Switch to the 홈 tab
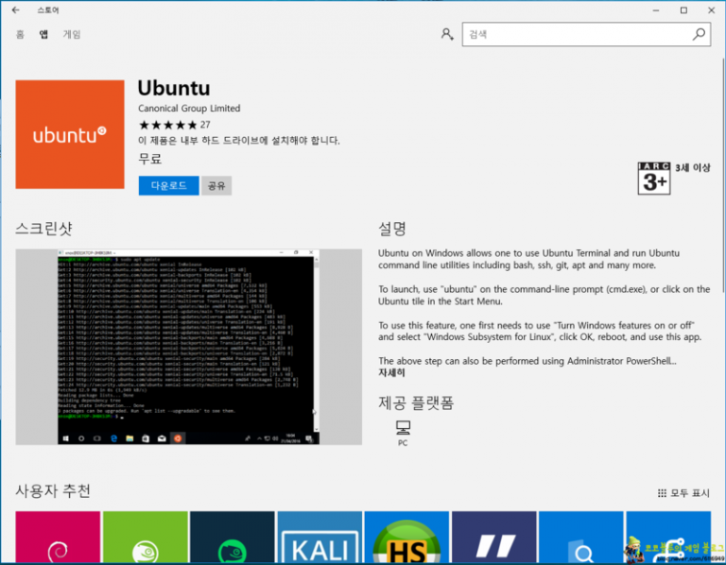 pyautogui.click(x=20, y=34)
